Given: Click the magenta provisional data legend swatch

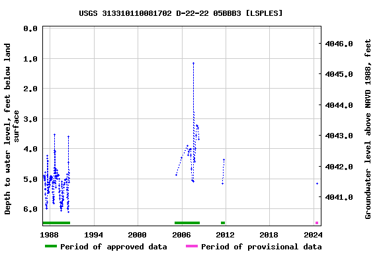Looking at the screenshot, I should (192, 246).
